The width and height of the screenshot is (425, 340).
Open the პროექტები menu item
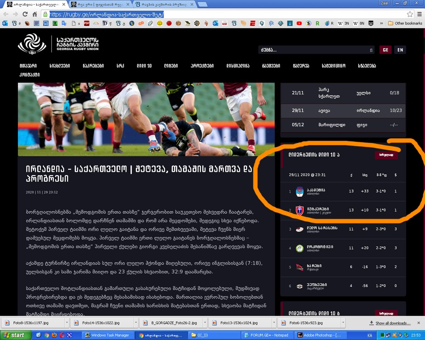pyautogui.click(x=202, y=66)
